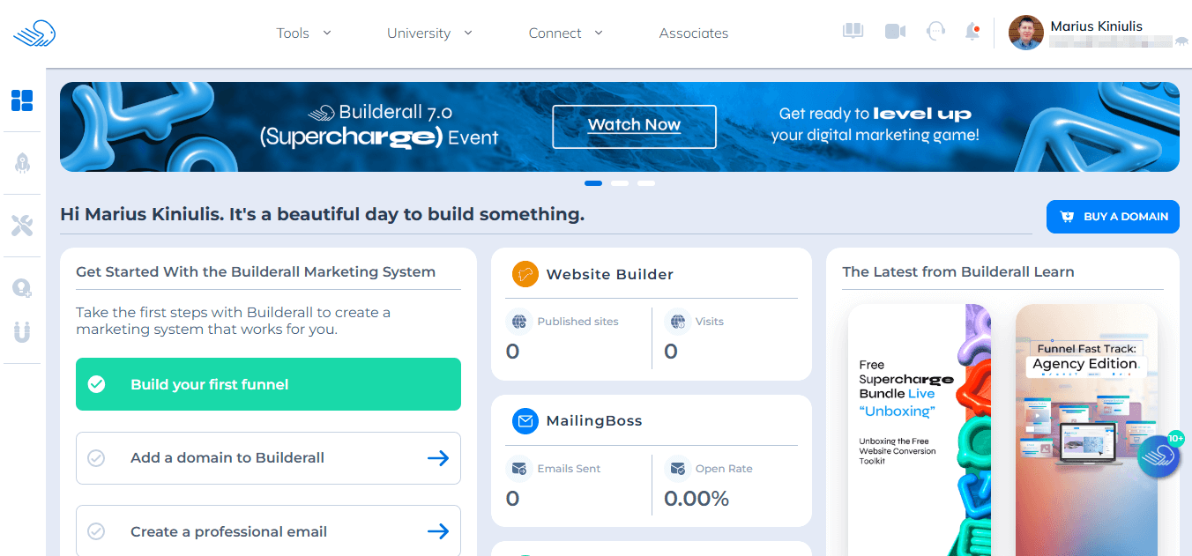Open the support headset icon
The image size is (1192, 556).
point(935,32)
